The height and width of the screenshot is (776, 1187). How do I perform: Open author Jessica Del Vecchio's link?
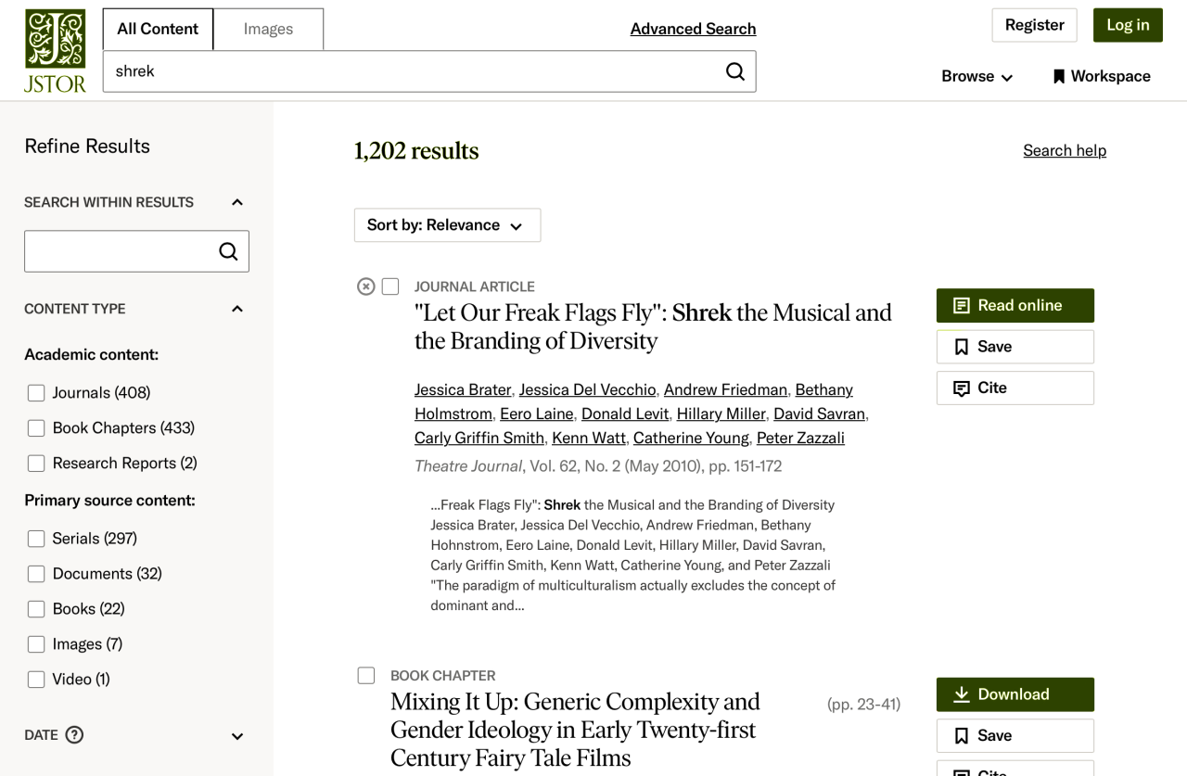tap(587, 389)
